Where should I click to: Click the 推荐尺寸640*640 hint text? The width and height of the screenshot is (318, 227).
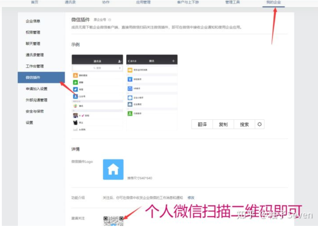pos(140,178)
